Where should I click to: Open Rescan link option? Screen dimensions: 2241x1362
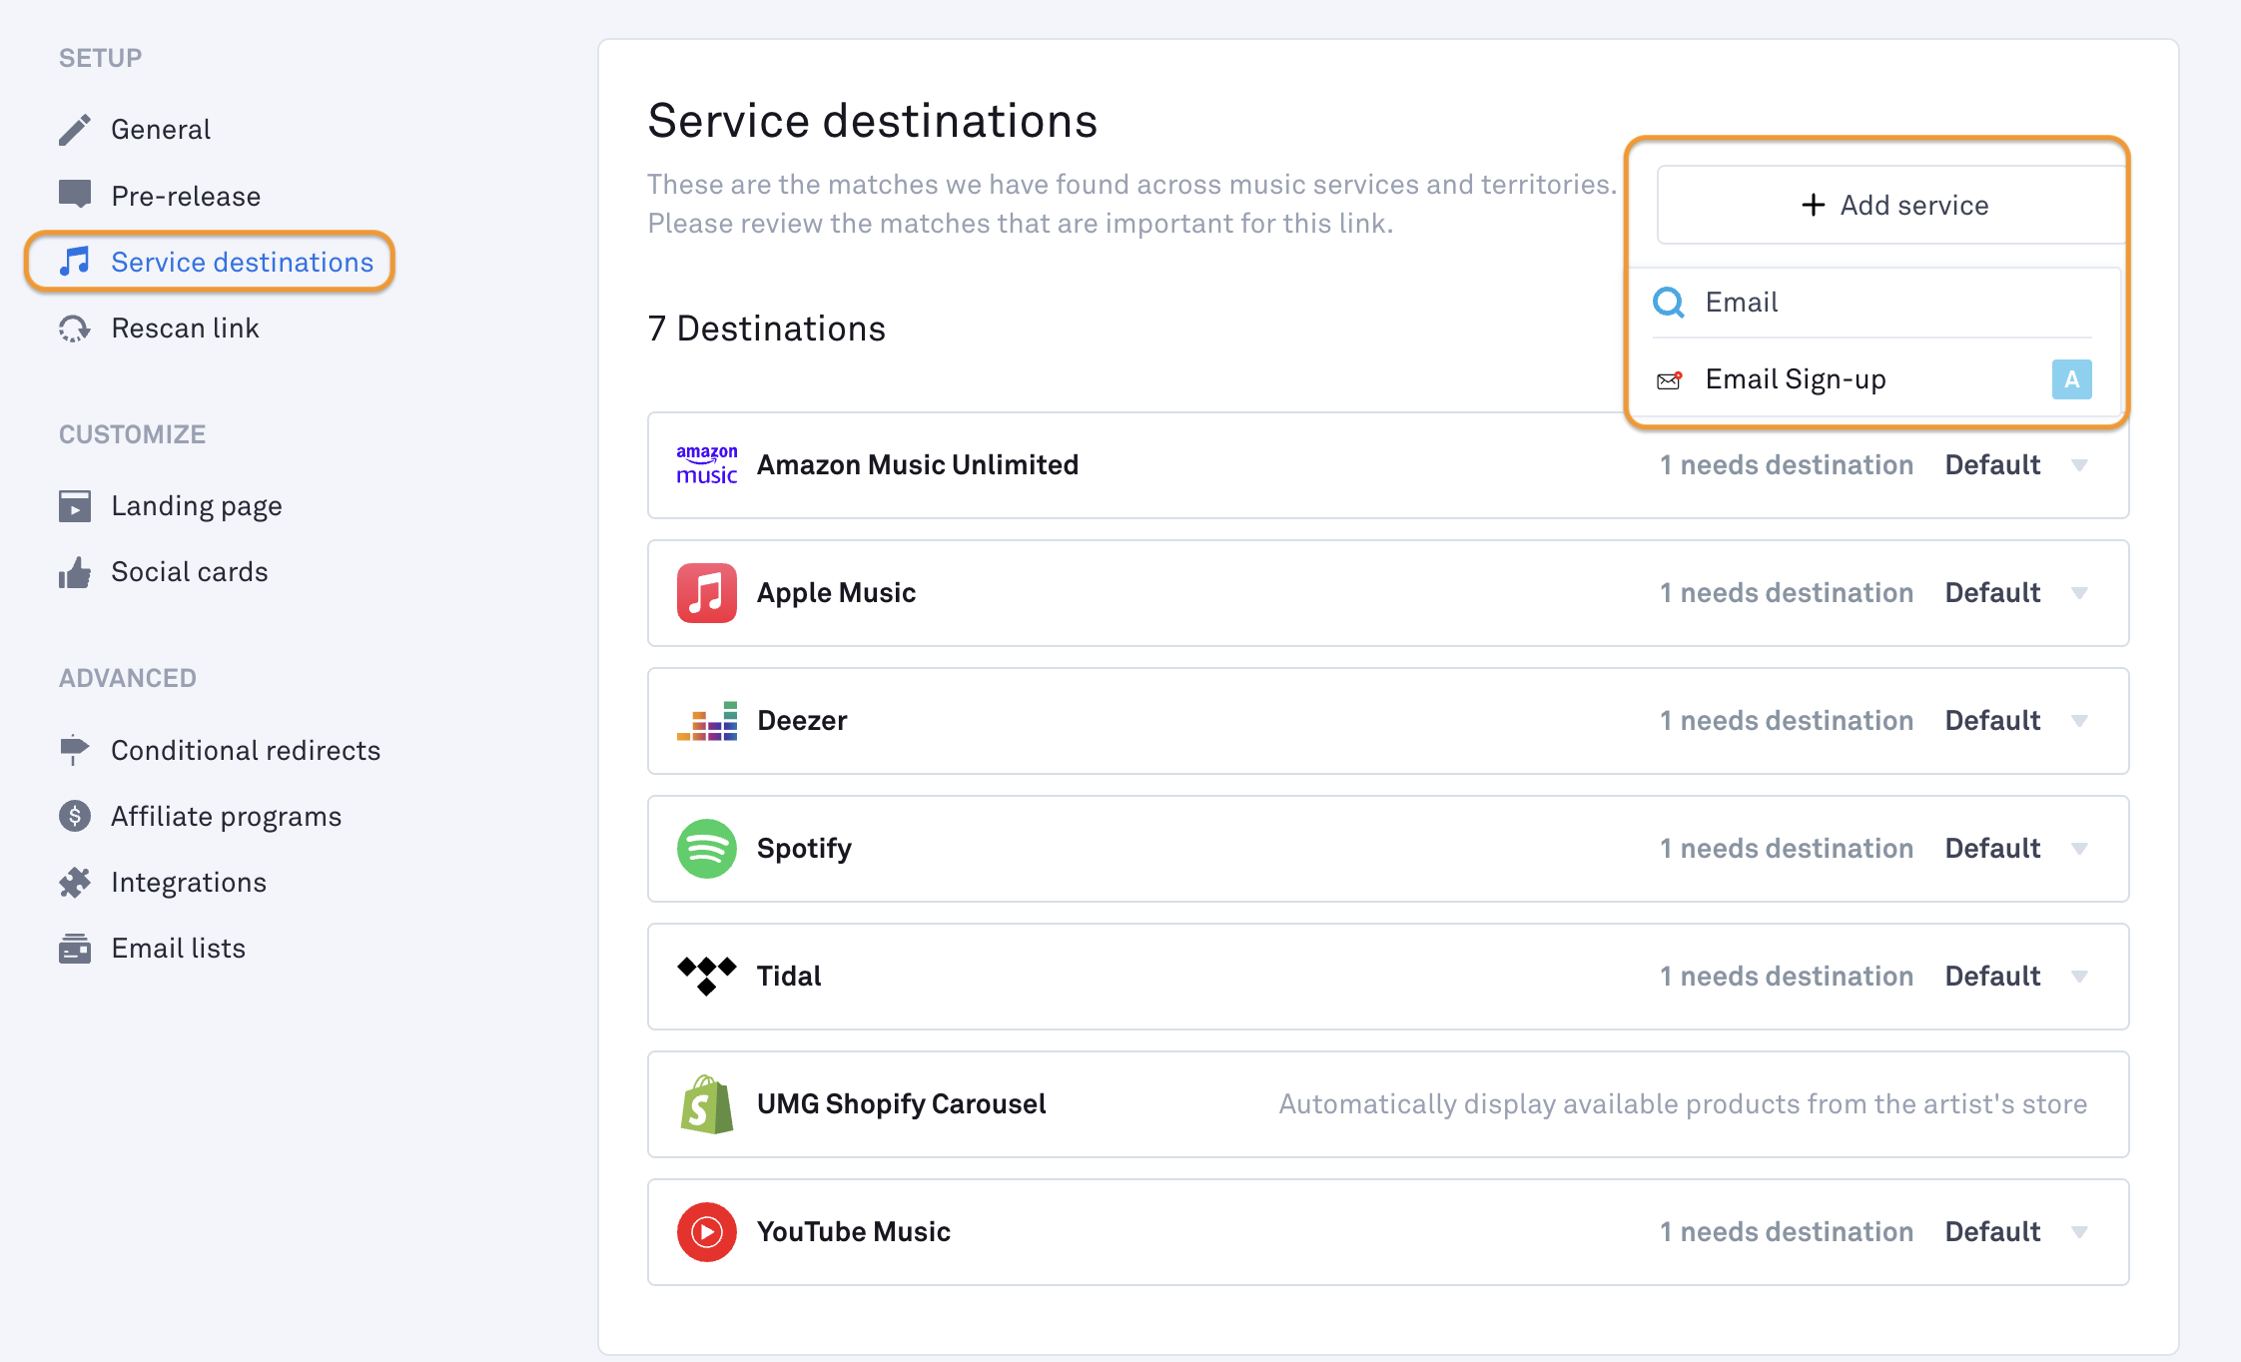click(185, 329)
